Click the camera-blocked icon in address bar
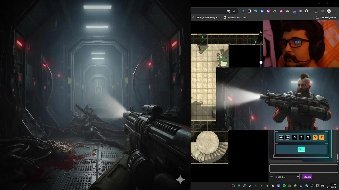This screenshot has height=190, width=339. point(228,11)
